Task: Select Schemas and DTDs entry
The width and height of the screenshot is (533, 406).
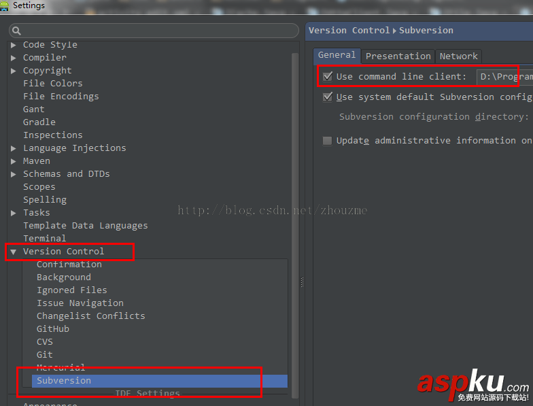Action: tap(67, 174)
